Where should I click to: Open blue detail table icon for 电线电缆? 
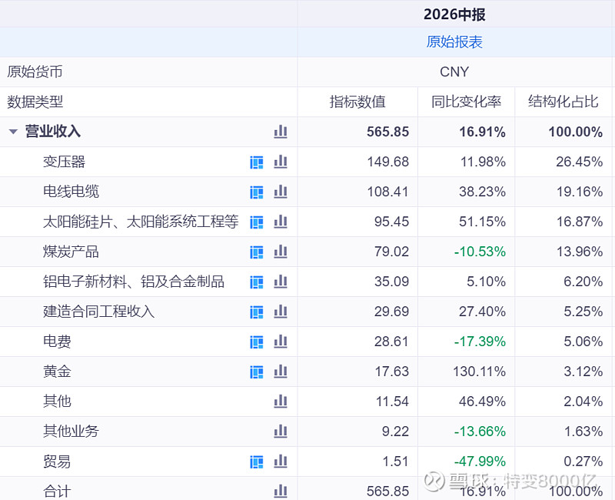pos(257,192)
